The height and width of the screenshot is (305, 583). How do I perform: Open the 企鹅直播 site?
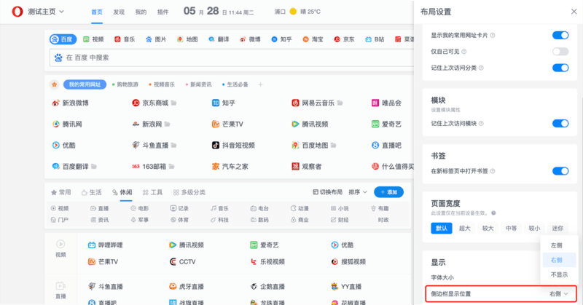tap(267, 286)
